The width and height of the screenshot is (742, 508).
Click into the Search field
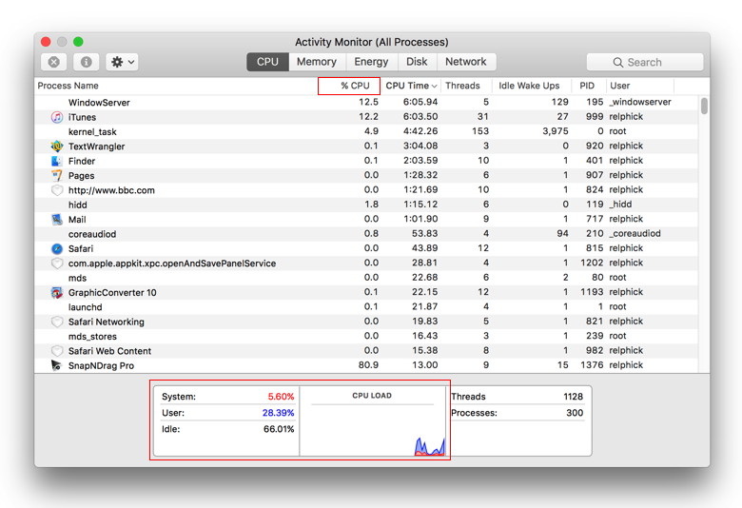(645, 62)
